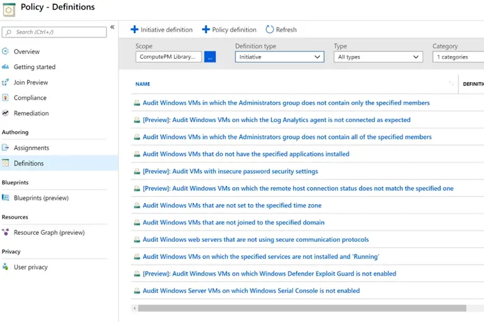Click the Getting started cloud icon
This screenshot has width=484, height=322.
[x=5, y=67]
